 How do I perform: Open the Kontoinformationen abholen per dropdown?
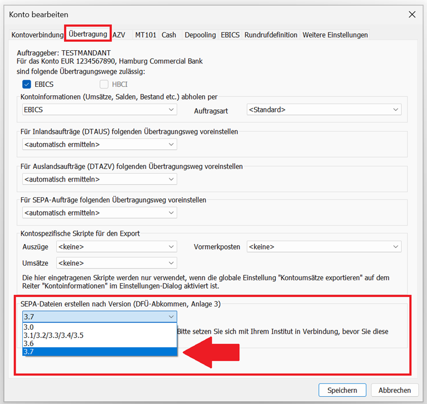(x=100, y=110)
